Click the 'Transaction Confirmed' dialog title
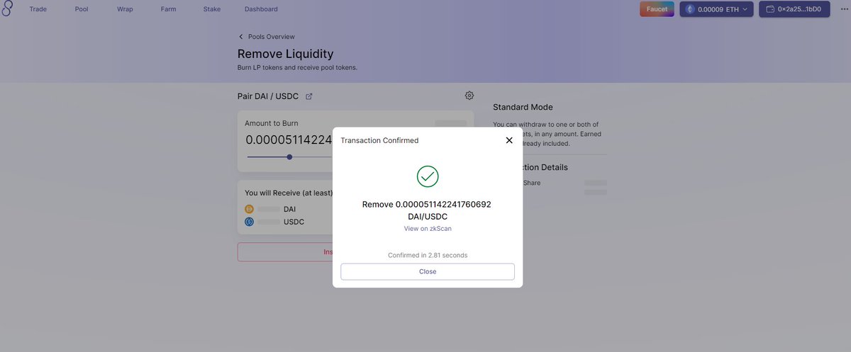Image resolution: width=851 pixels, height=352 pixels. [x=379, y=140]
